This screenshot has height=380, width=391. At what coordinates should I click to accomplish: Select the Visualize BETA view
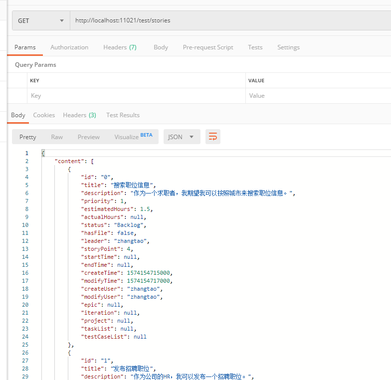point(134,137)
